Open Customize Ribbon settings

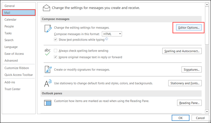point(19,68)
